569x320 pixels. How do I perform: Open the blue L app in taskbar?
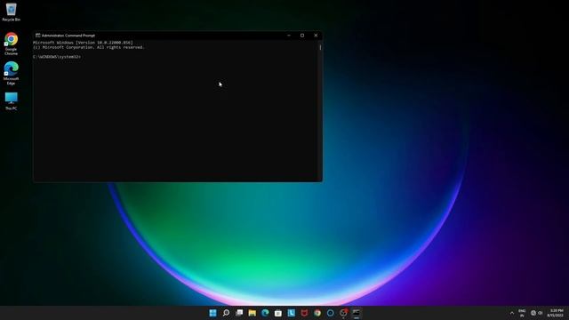click(x=292, y=313)
